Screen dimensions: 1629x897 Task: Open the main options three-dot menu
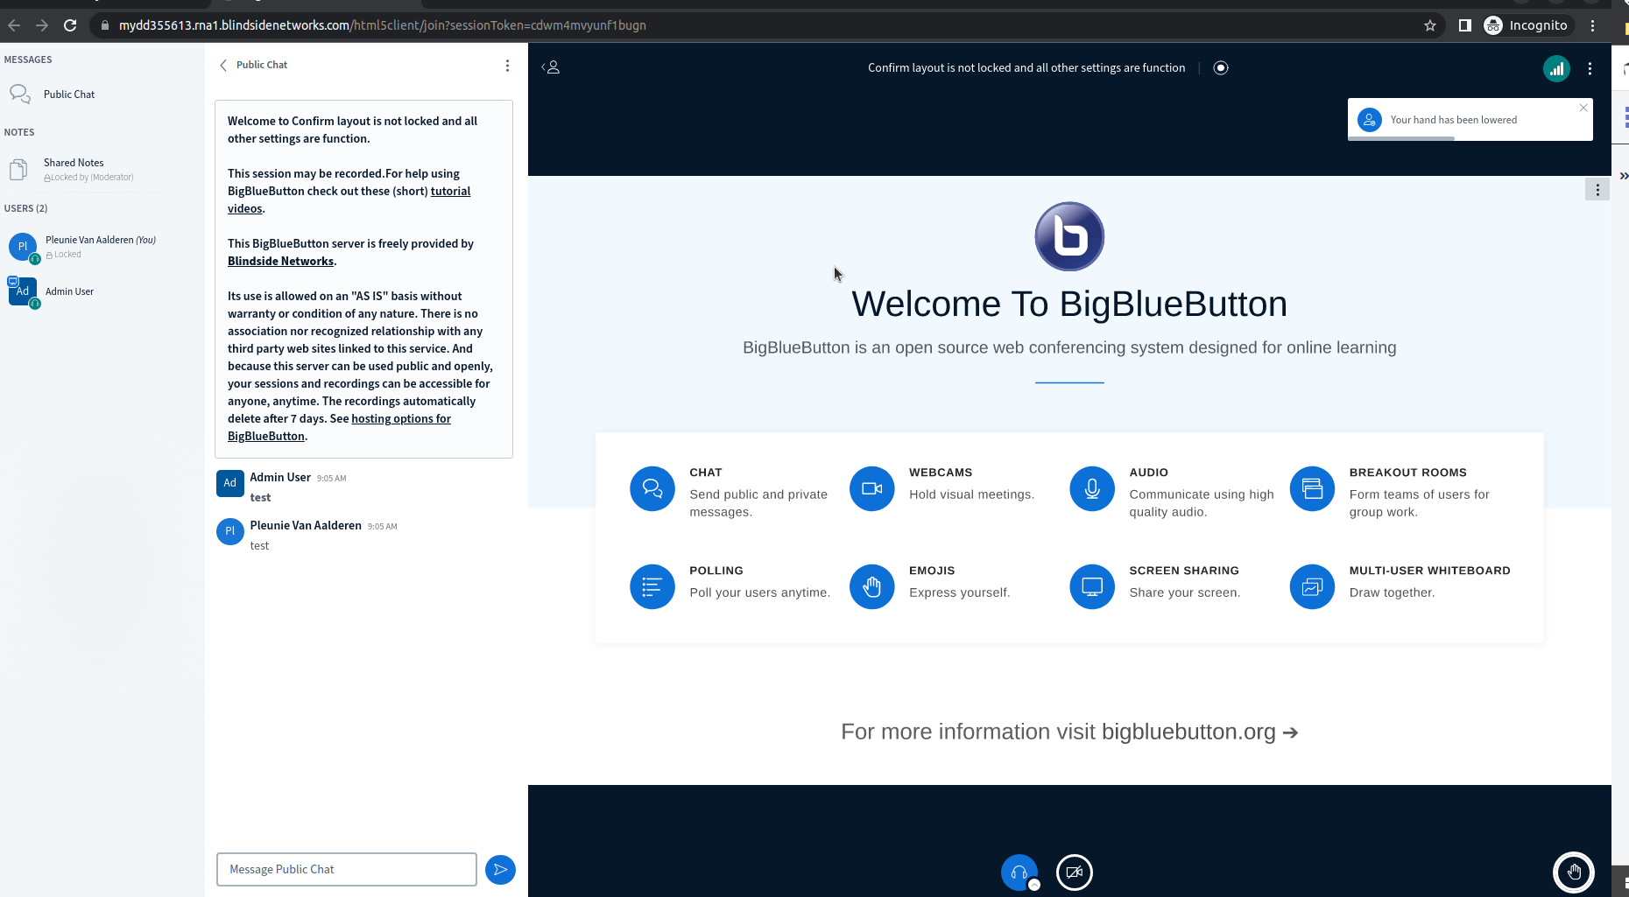pos(1590,68)
